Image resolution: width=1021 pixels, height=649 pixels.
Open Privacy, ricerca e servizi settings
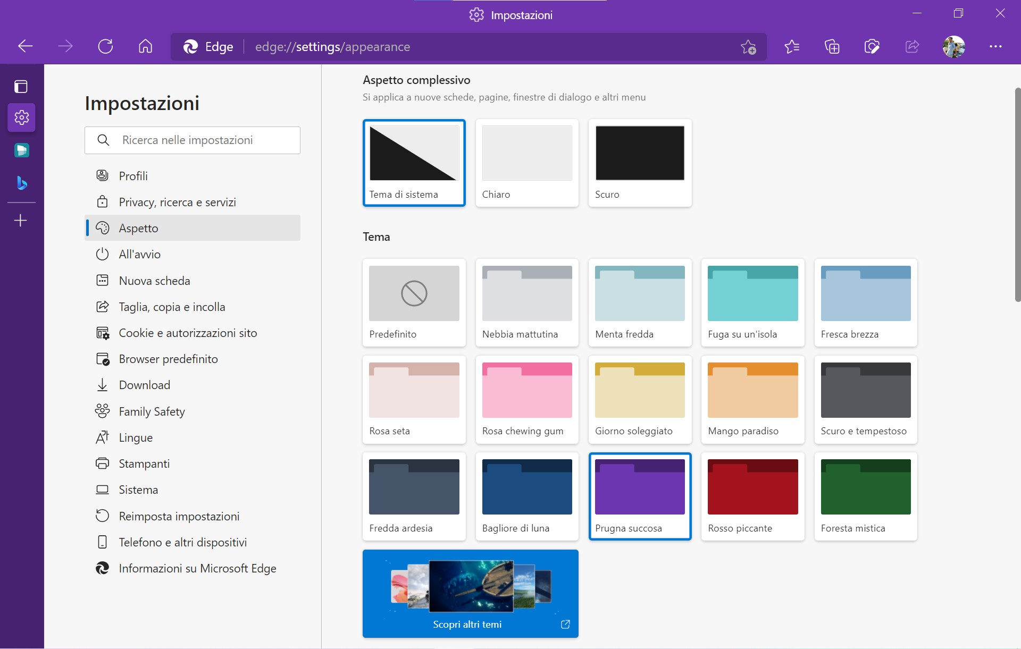(177, 201)
